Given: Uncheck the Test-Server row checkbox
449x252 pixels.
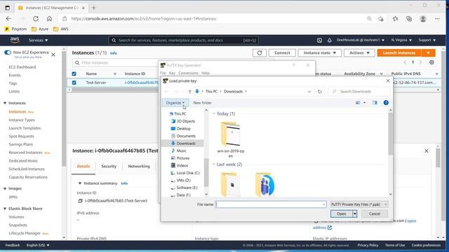Looking at the screenshot, I should click(x=74, y=83).
